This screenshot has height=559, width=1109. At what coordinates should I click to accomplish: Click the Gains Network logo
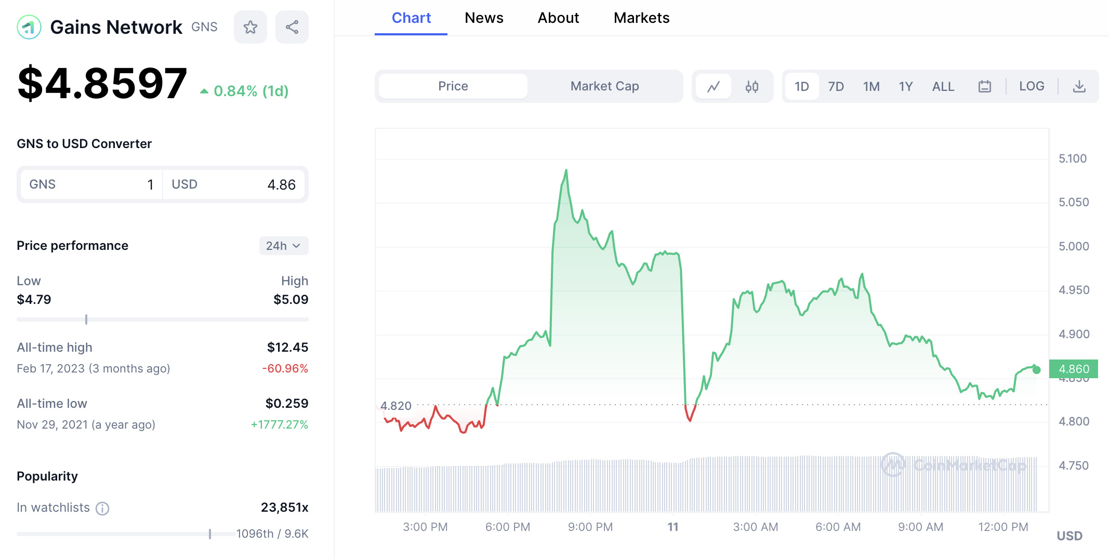click(x=30, y=26)
